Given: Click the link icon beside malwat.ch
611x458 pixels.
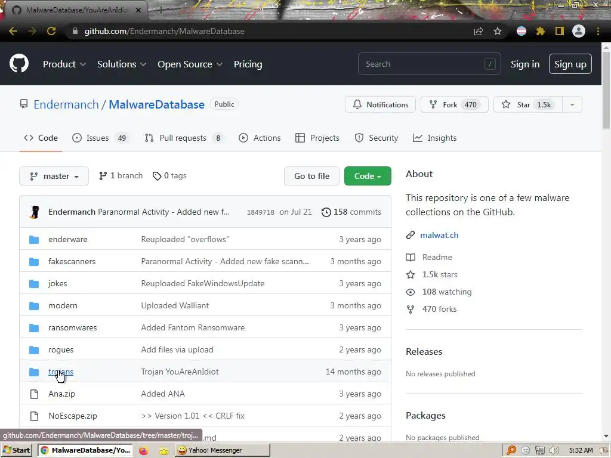Looking at the screenshot, I should 411,235.
